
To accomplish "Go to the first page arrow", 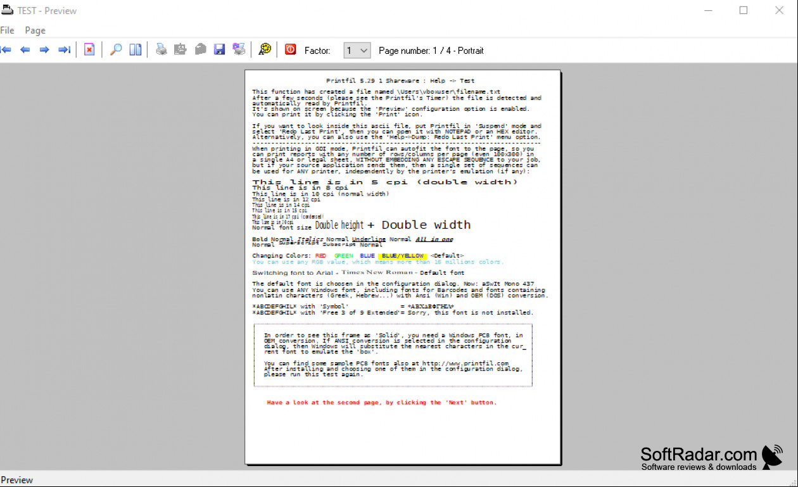I will click(x=6, y=50).
